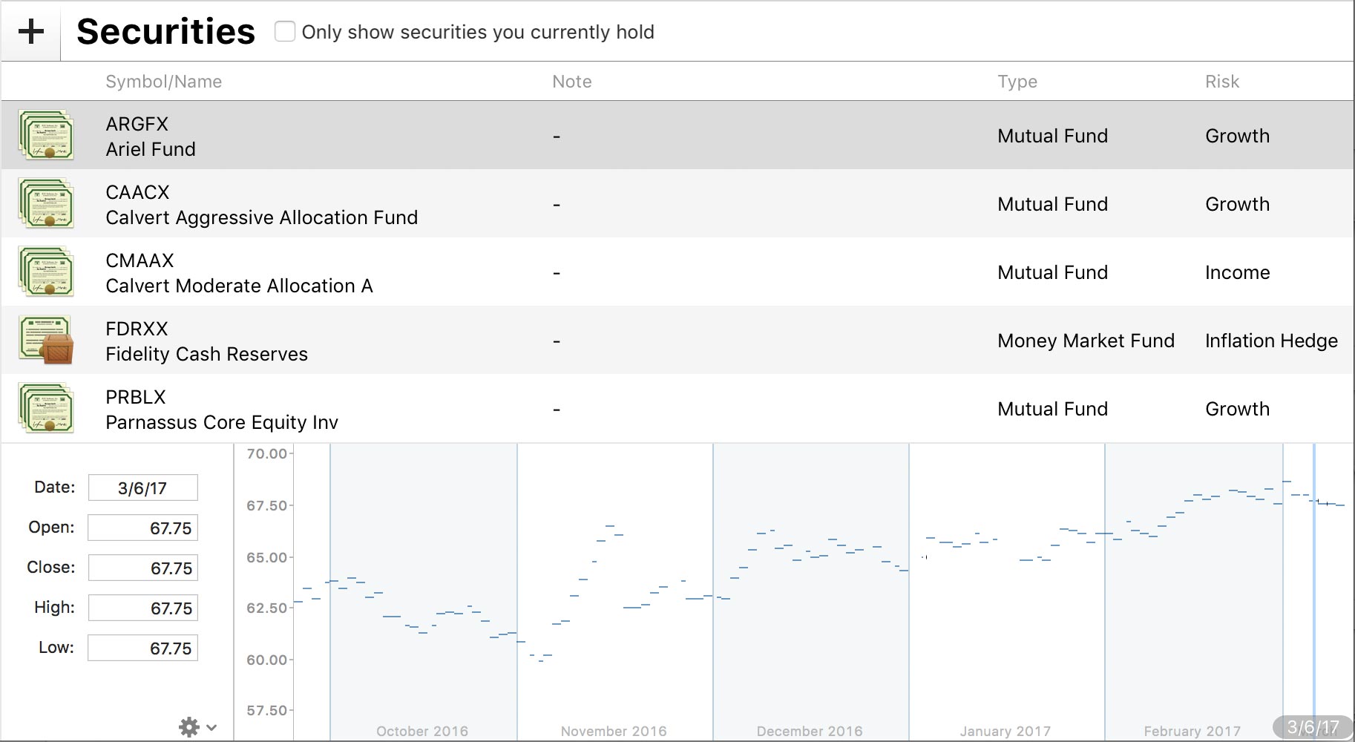Sort securities by Type column header
The width and height of the screenshot is (1355, 742).
(x=1017, y=82)
